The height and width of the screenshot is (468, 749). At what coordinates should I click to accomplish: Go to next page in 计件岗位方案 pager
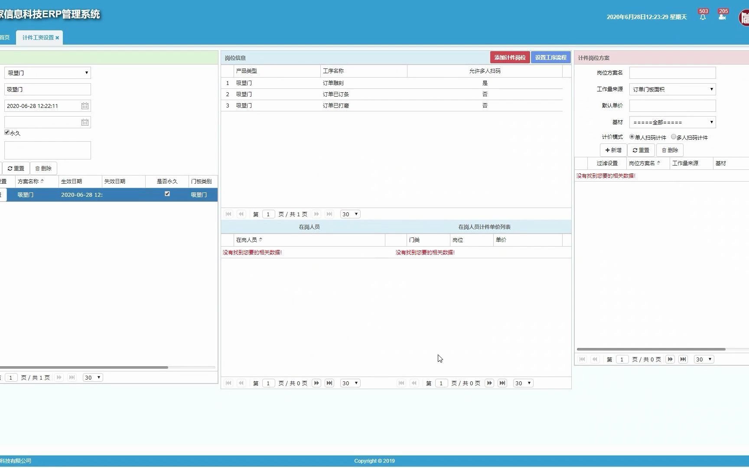coord(670,359)
